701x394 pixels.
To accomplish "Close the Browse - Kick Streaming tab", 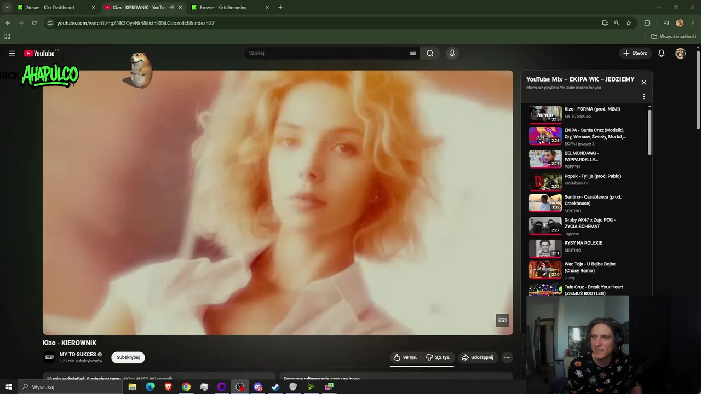I will point(267,8).
